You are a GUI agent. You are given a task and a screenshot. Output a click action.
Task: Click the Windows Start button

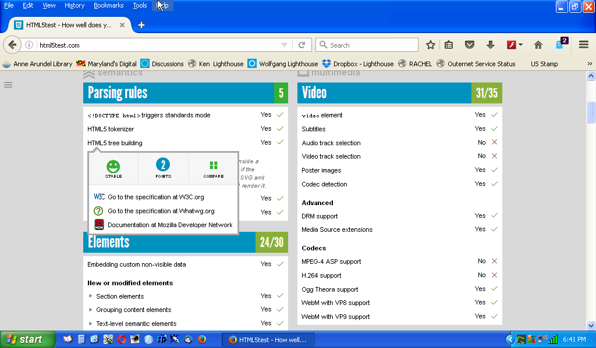(24, 339)
